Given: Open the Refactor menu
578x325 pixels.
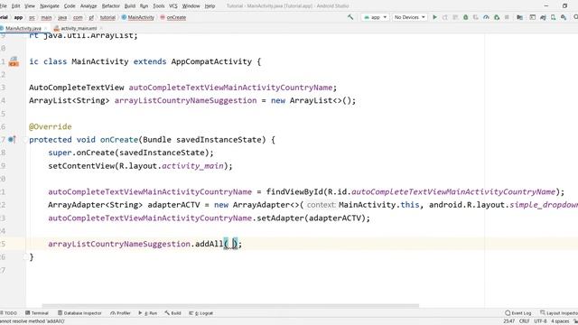Looking at the screenshot, I should (110, 6).
